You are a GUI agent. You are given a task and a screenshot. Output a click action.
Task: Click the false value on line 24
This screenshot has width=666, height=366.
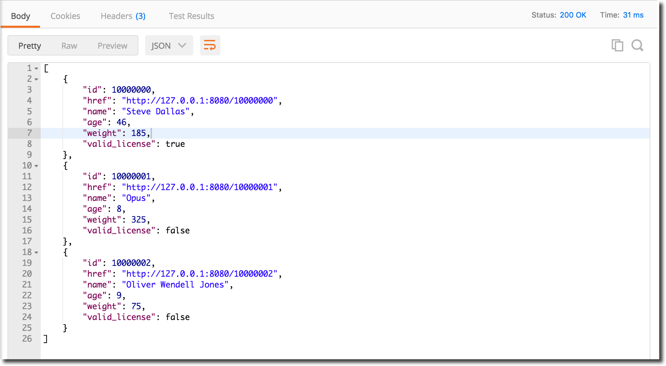click(178, 317)
